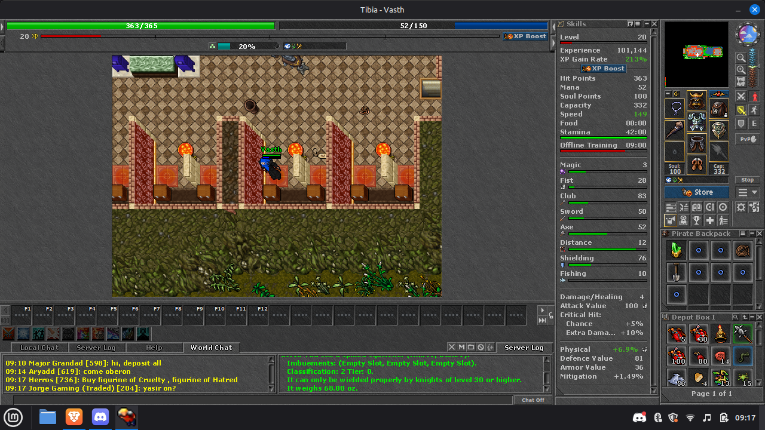Open the Store
765x430 pixels.
pyautogui.click(x=697, y=192)
